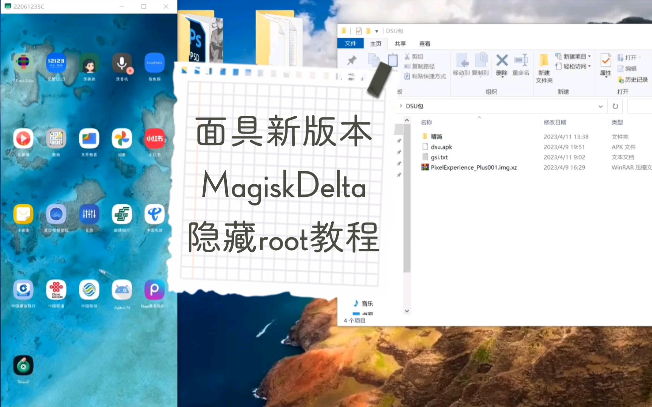Sort files by 类型 column header
This screenshot has width=652, height=407.
(x=617, y=122)
